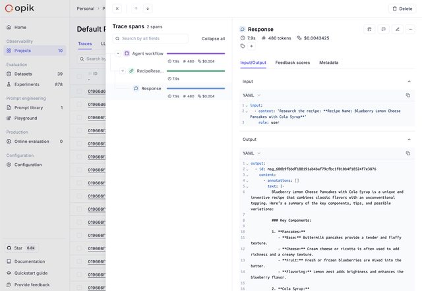Click the add tag plus icon
Image resolution: width=422 pixels, height=291 pixels.
pyautogui.click(x=251, y=46)
